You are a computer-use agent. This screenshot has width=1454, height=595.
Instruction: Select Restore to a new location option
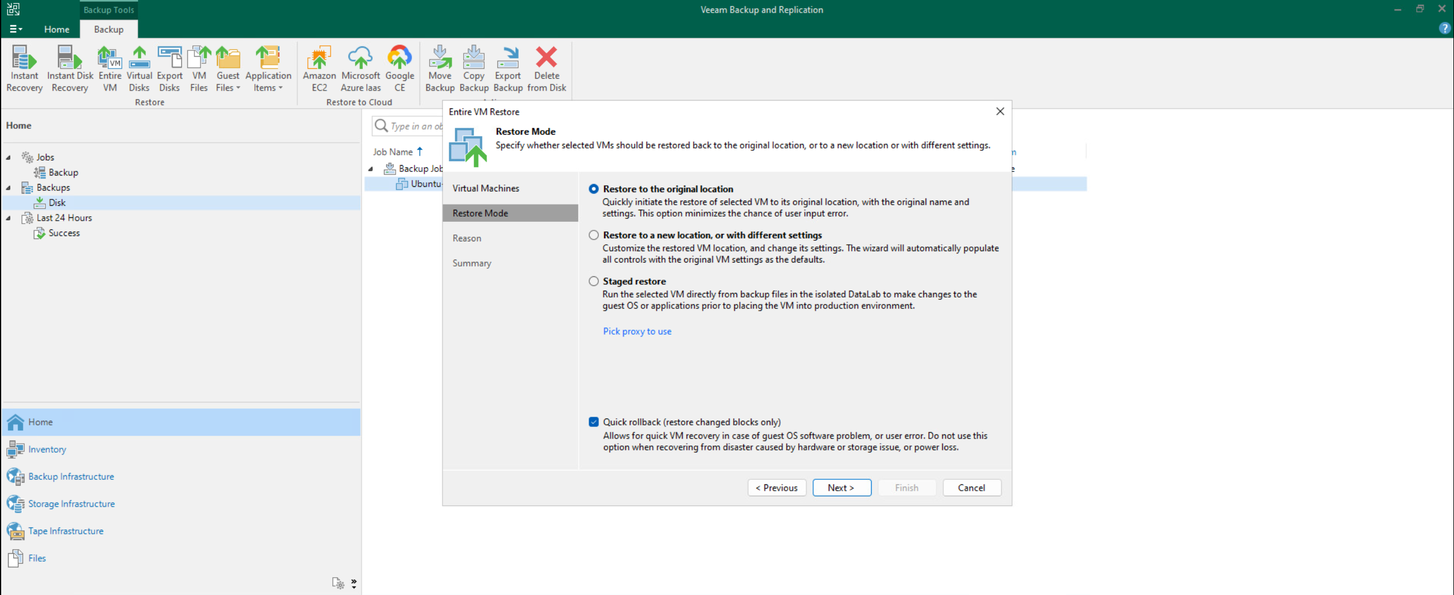click(594, 235)
